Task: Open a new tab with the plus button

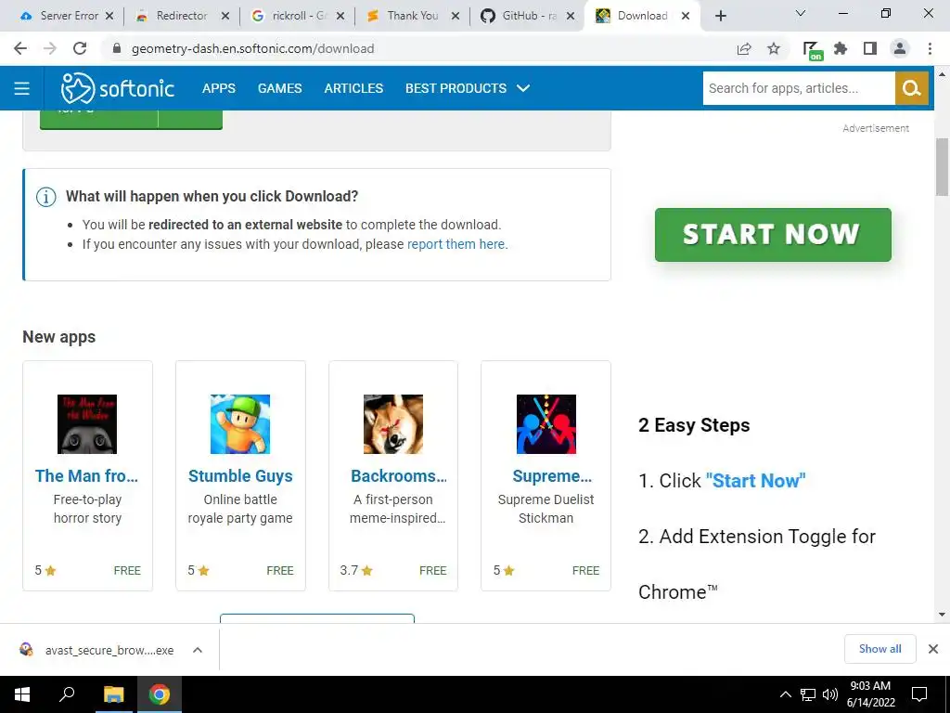Action: [x=720, y=16]
